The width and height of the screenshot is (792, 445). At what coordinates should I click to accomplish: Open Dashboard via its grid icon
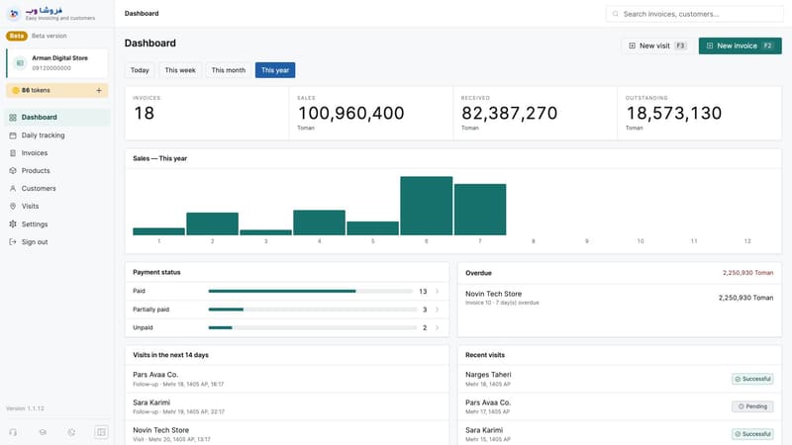(x=13, y=117)
